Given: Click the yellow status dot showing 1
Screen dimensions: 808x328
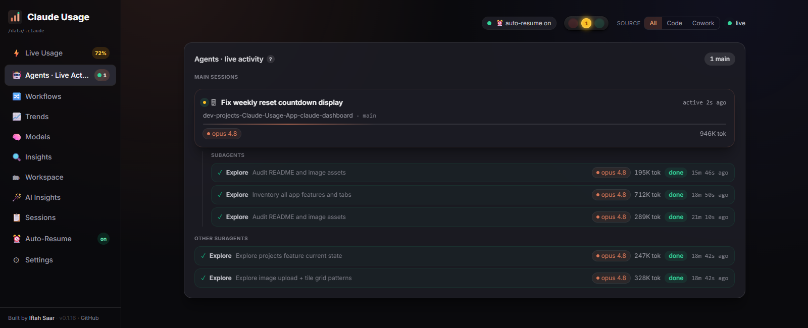Looking at the screenshot, I should click(x=586, y=23).
